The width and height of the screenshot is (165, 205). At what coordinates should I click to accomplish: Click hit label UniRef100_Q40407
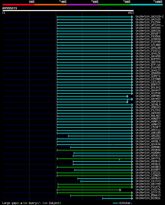[148, 91]
